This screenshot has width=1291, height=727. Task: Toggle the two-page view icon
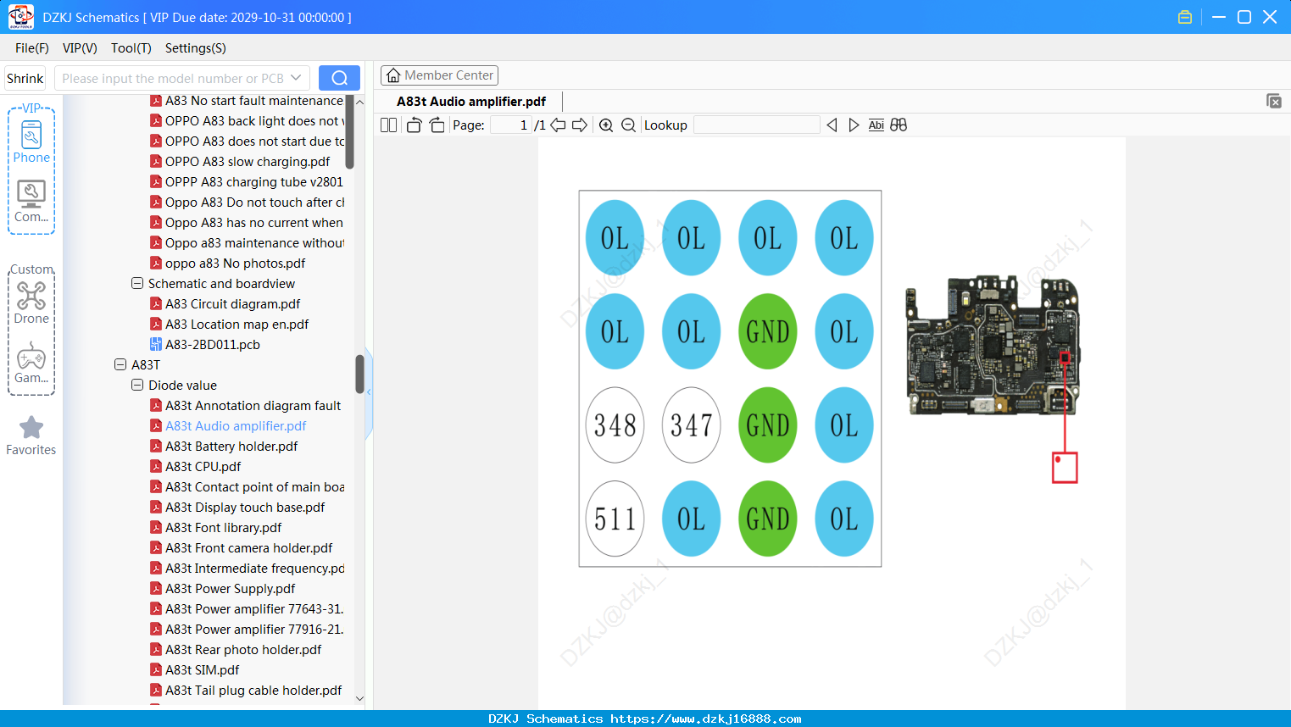coord(389,125)
